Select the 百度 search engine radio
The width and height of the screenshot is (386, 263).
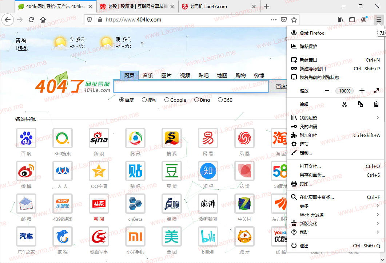point(122,100)
